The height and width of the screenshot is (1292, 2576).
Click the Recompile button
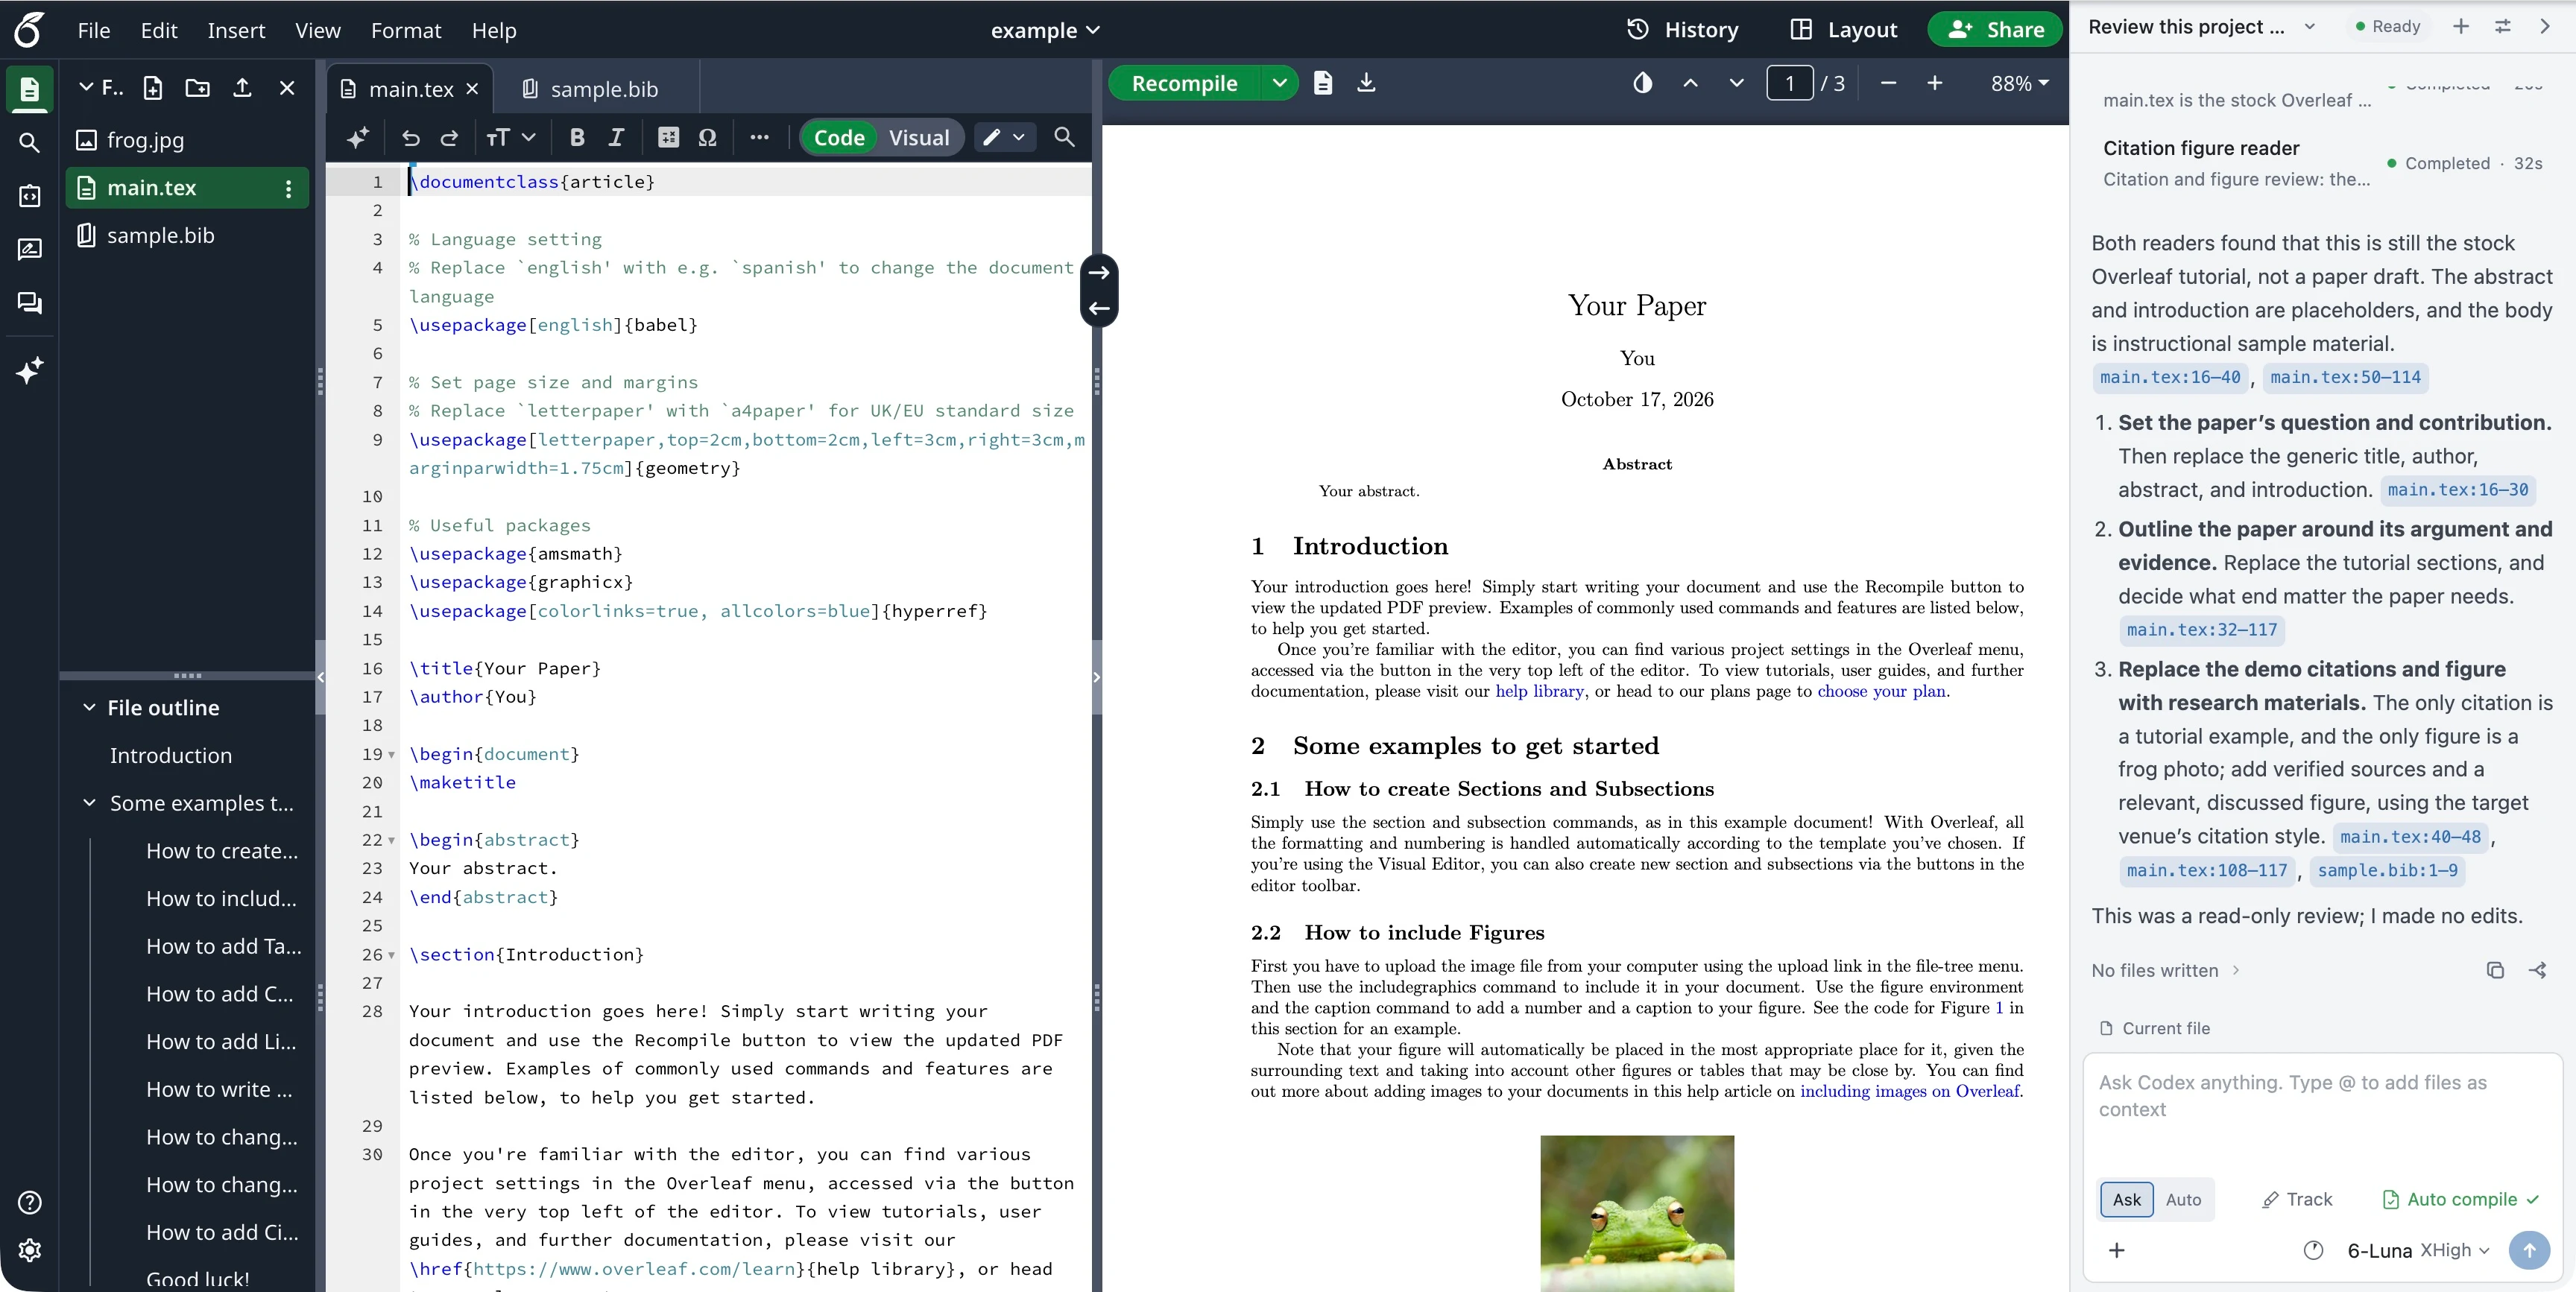(1184, 83)
